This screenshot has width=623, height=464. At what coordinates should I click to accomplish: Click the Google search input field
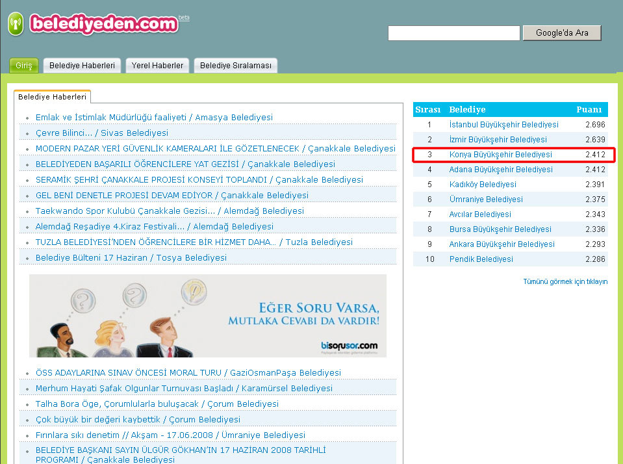pos(453,33)
